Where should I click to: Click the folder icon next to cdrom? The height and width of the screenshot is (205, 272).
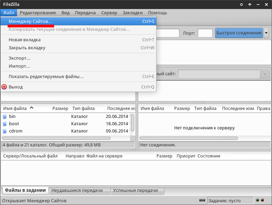tap(5, 131)
